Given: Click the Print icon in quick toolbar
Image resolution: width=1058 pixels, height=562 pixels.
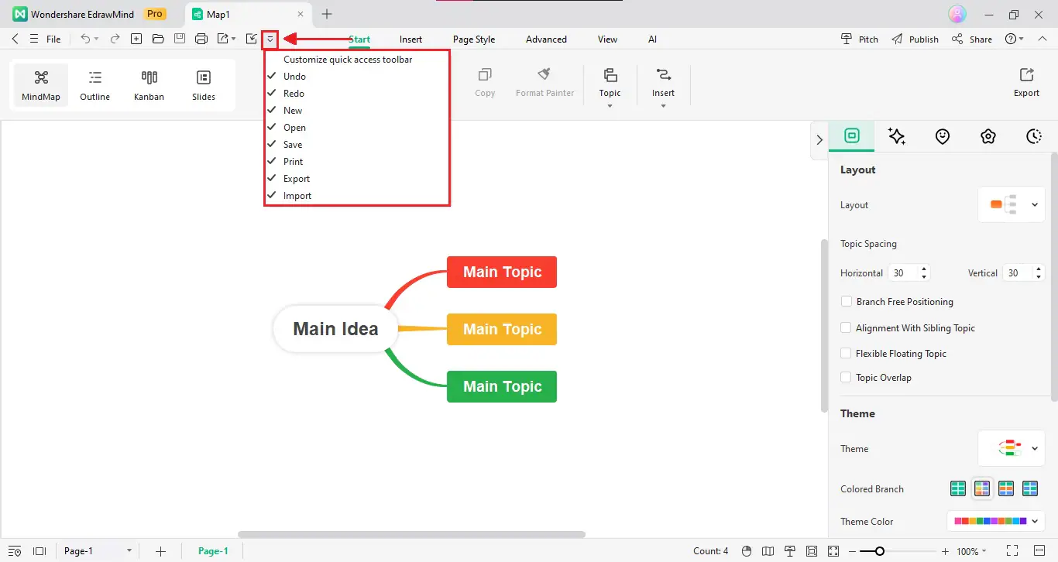Looking at the screenshot, I should [x=201, y=39].
